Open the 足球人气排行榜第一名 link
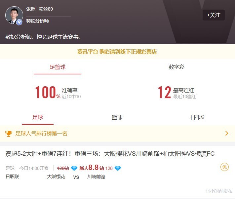235x199 pixels. click(x=41, y=134)
